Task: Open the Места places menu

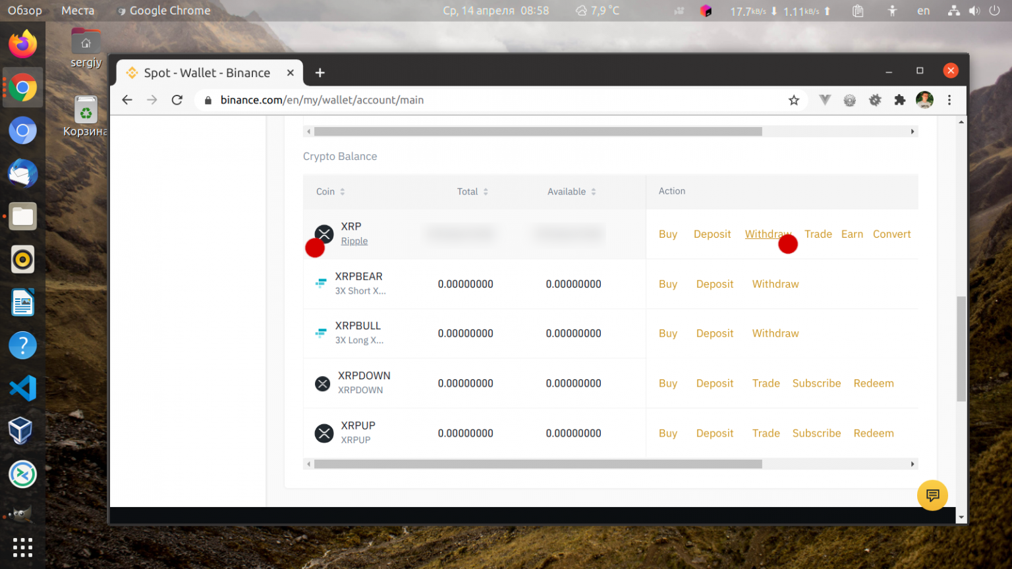Action: coord(78,11)
